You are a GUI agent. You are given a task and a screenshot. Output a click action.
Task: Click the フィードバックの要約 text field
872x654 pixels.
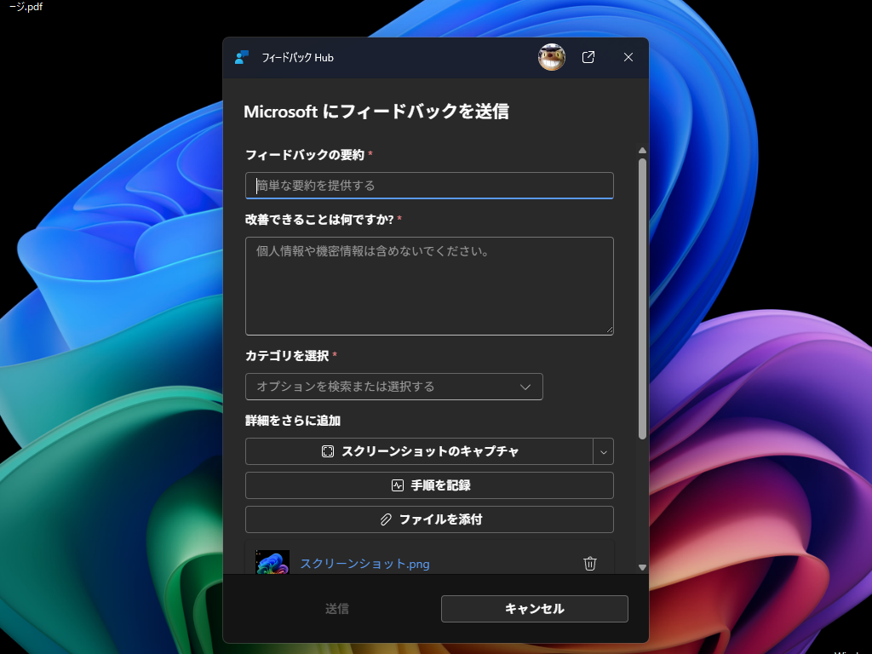429,185
